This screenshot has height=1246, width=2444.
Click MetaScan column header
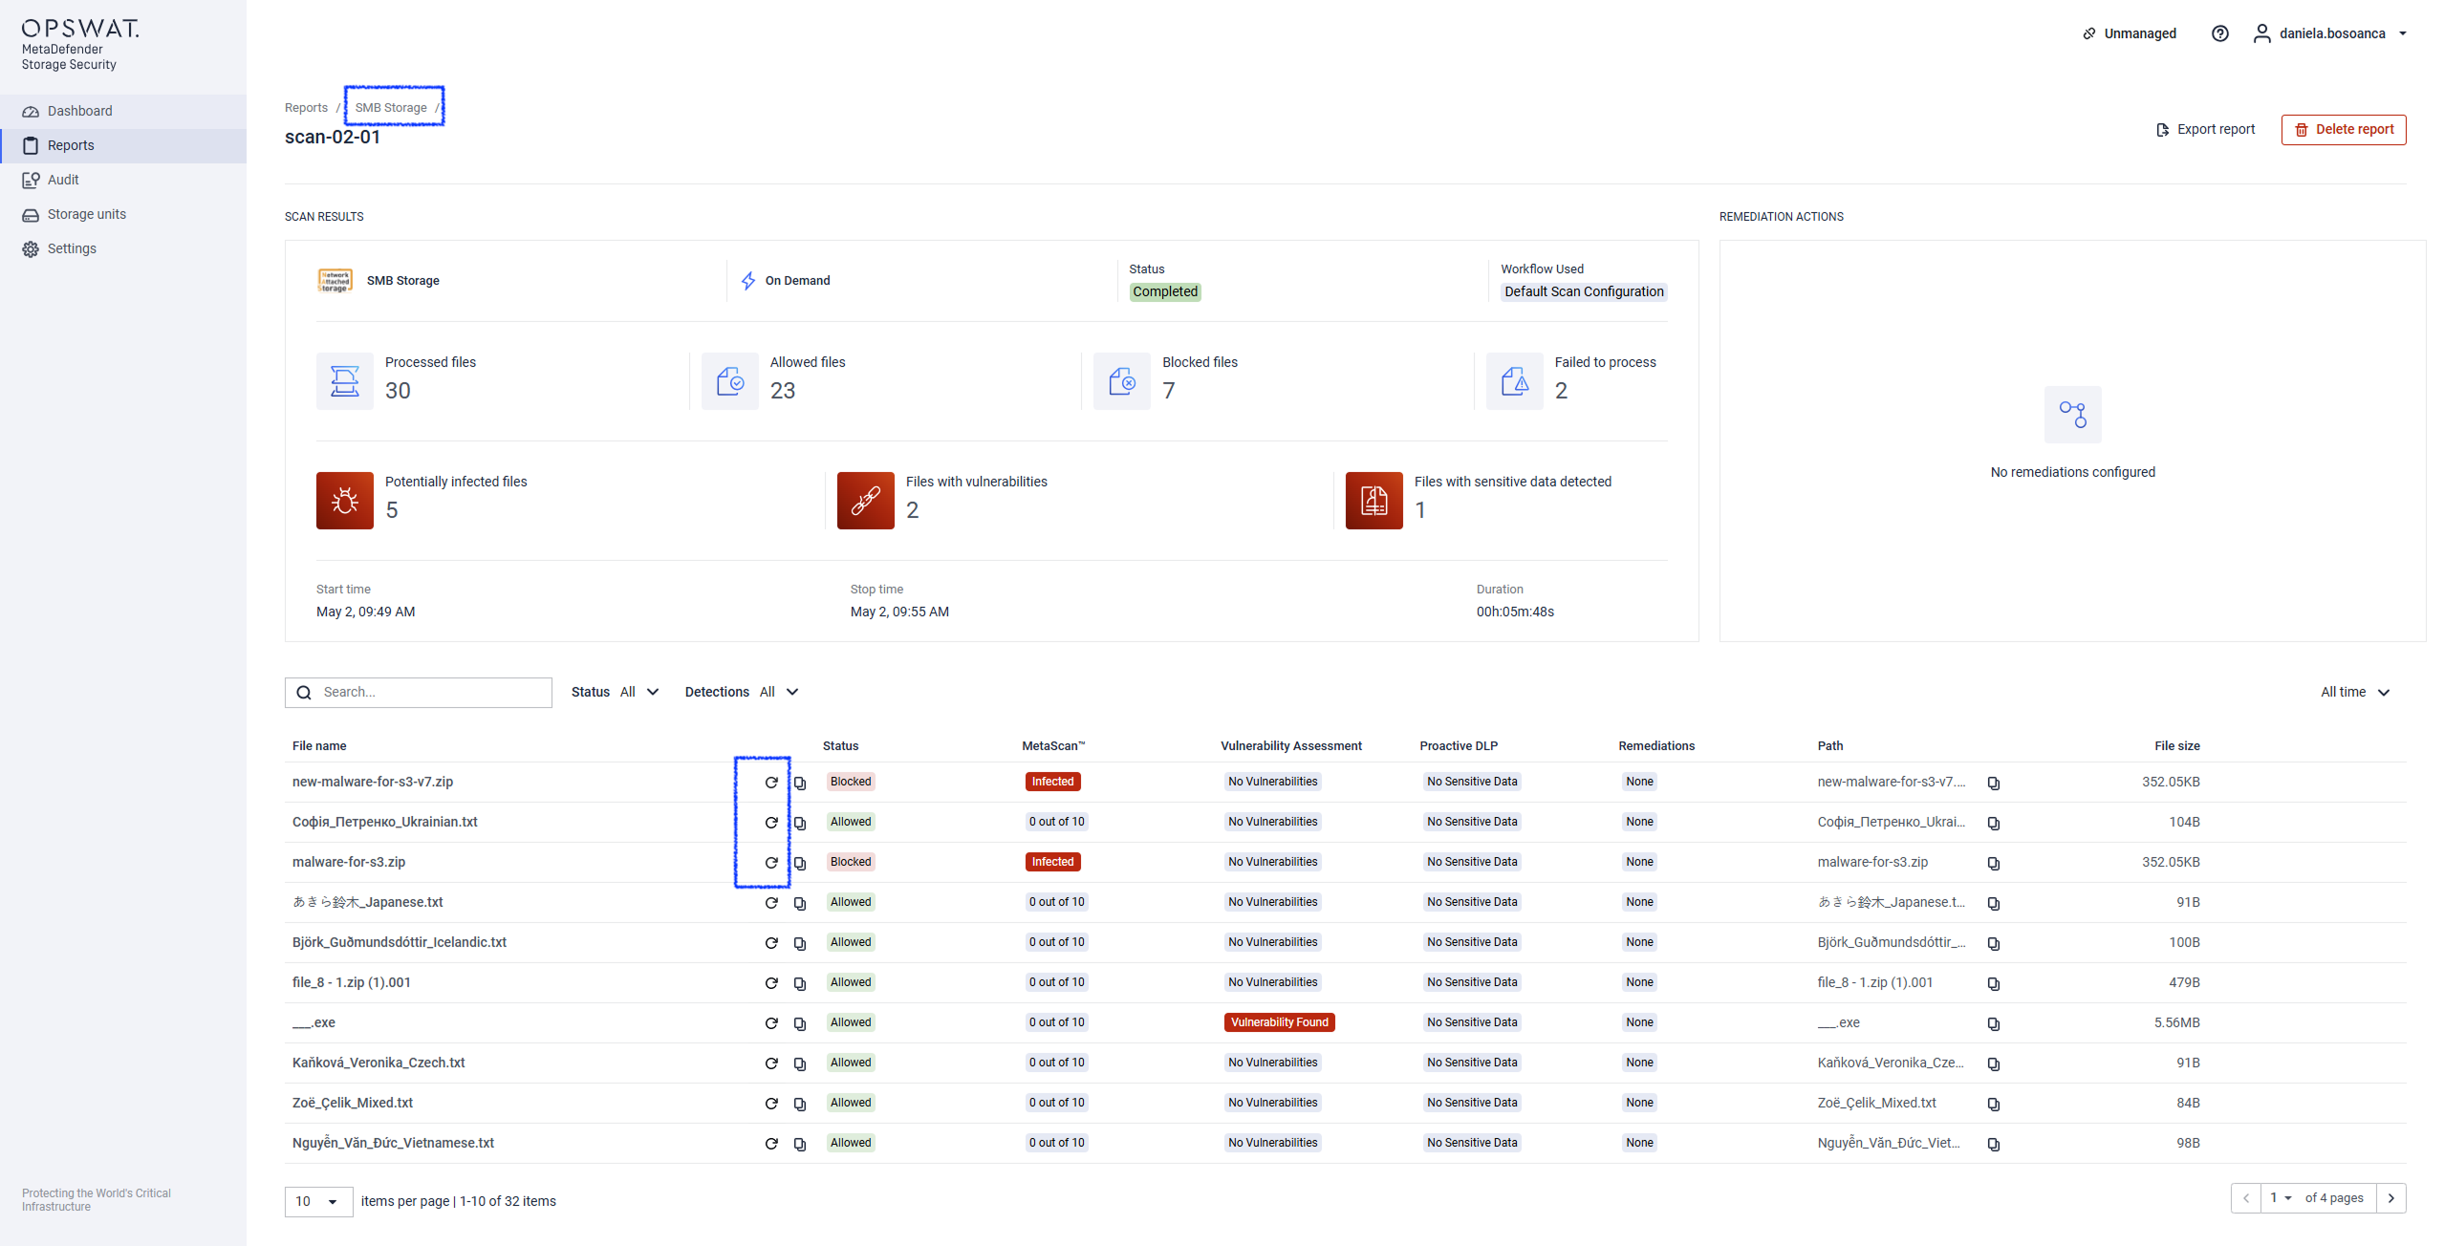[1052, 746]
